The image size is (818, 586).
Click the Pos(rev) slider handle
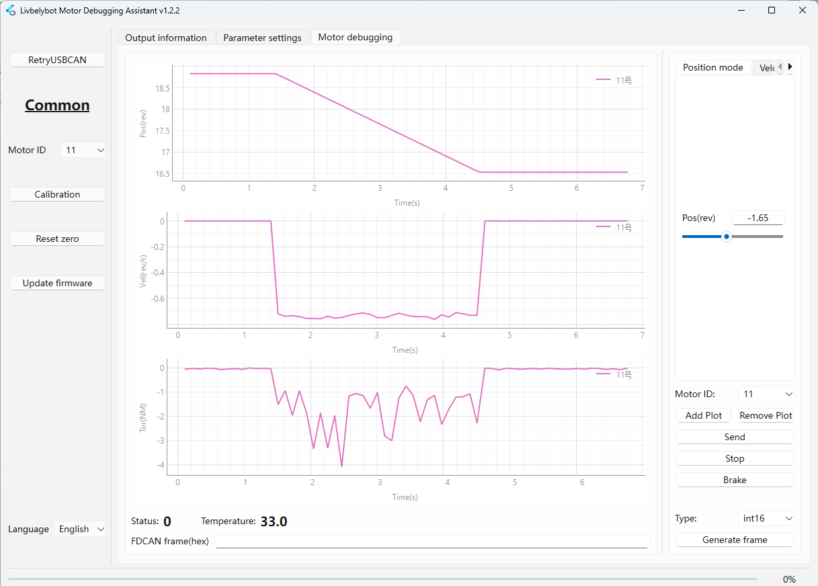[726, 237]
